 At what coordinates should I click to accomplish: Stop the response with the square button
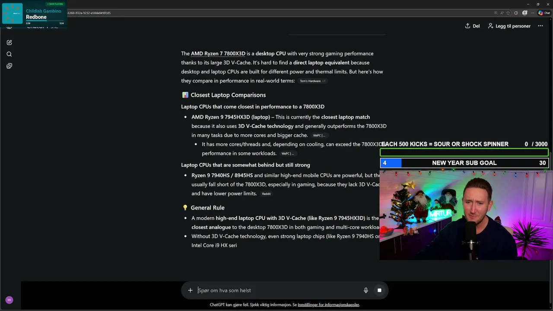[x=379, y=290]
